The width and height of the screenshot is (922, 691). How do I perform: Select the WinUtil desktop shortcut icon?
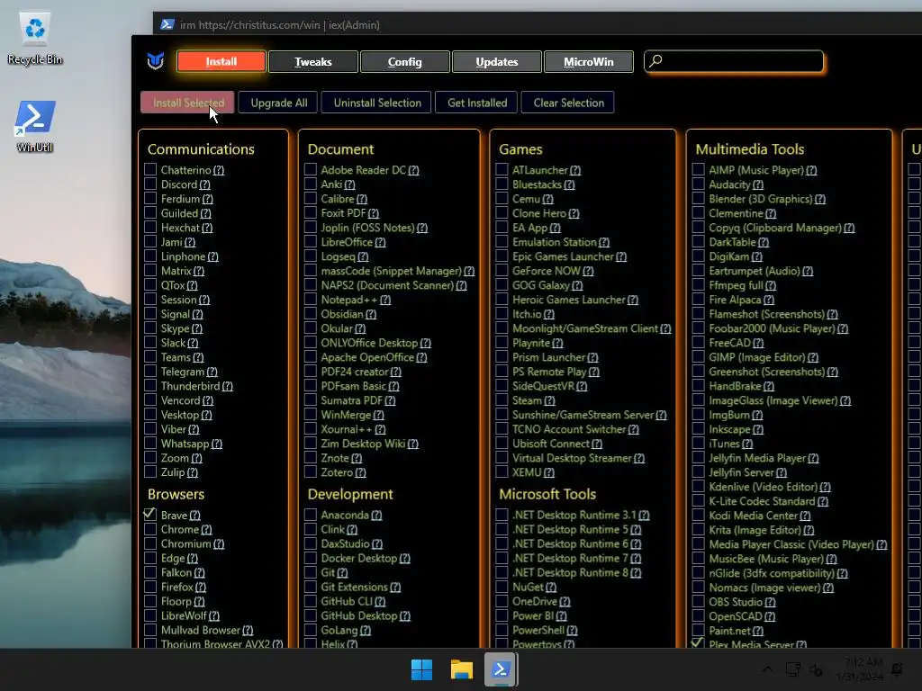(x=35, y=126)
